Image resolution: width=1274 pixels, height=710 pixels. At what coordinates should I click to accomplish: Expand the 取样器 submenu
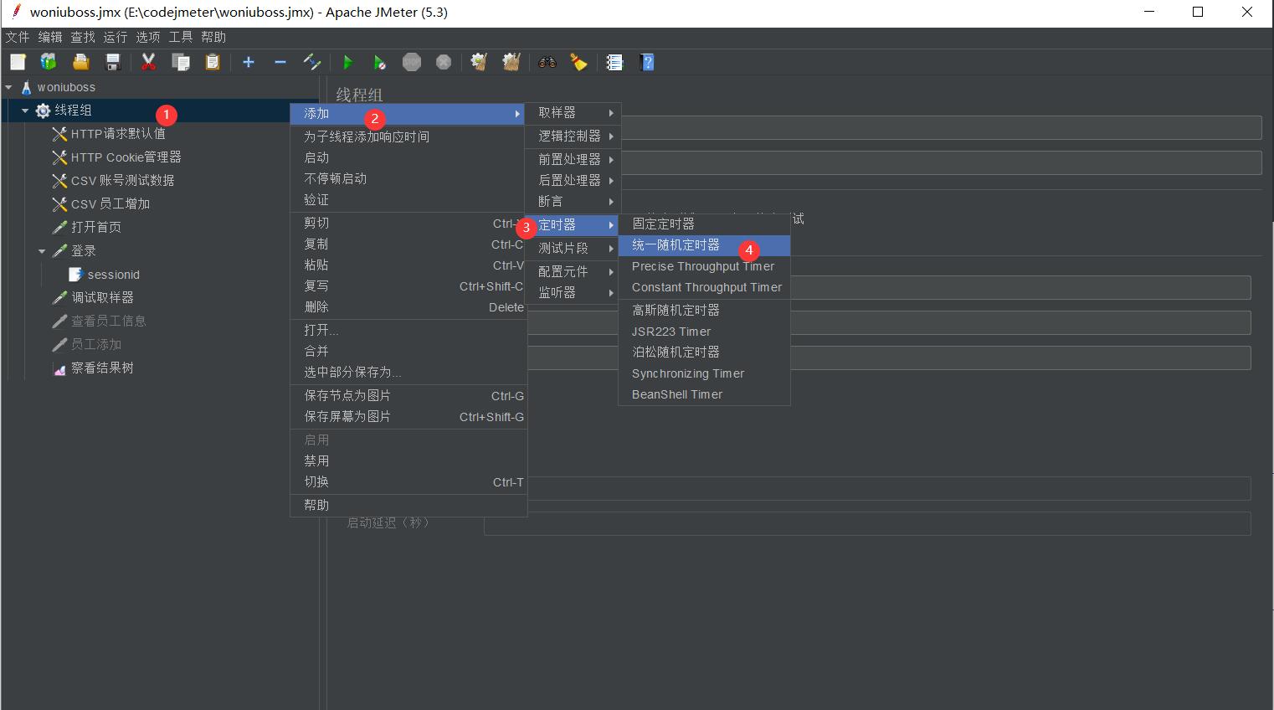573,112
